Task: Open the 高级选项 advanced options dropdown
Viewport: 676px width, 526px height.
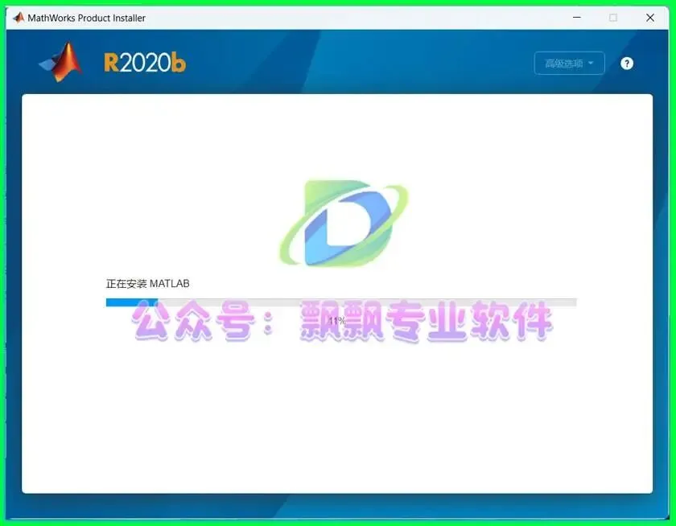Action: tap(570, 64)
